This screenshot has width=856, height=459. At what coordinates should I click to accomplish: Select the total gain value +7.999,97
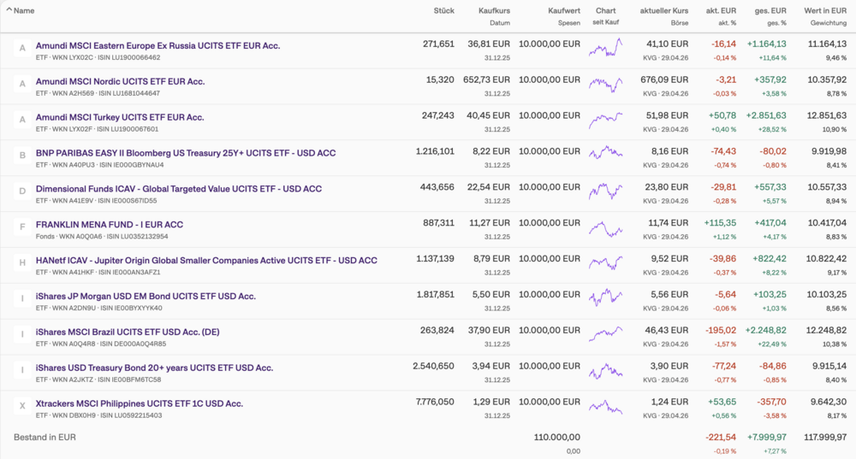(766, 437)
